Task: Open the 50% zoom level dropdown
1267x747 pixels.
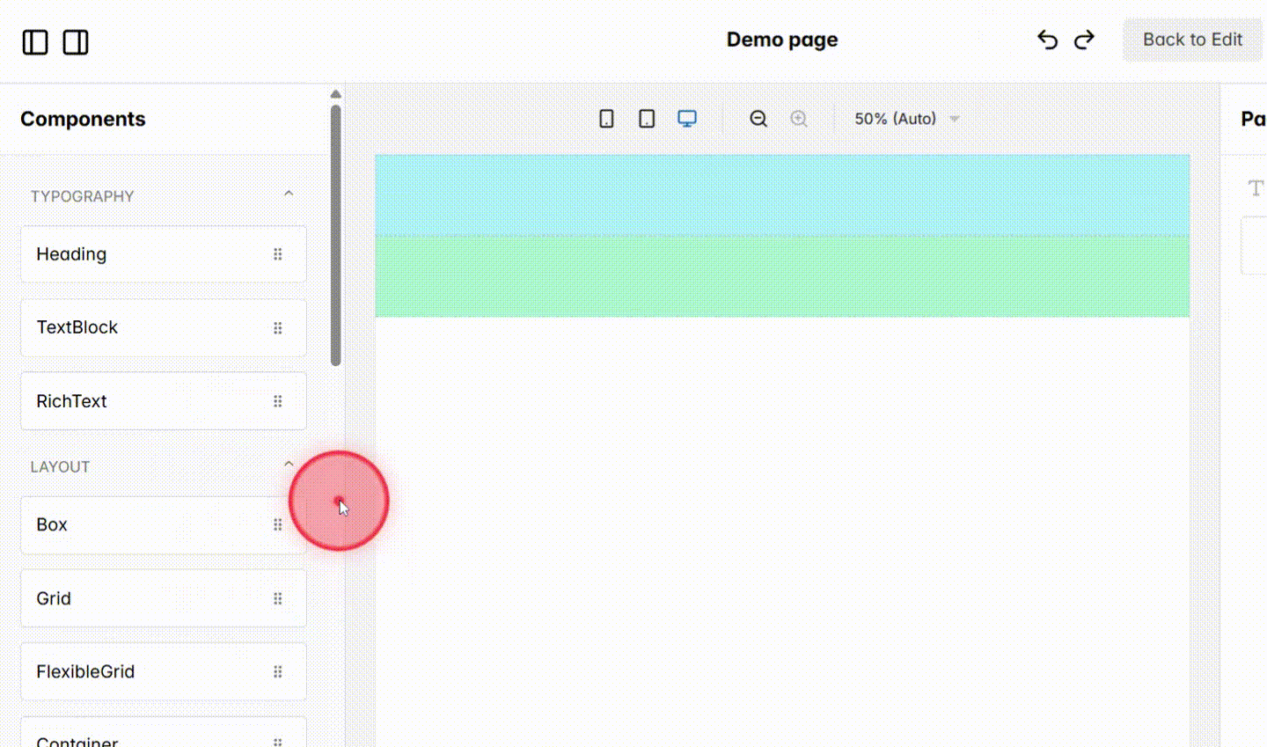Action: 906,118
